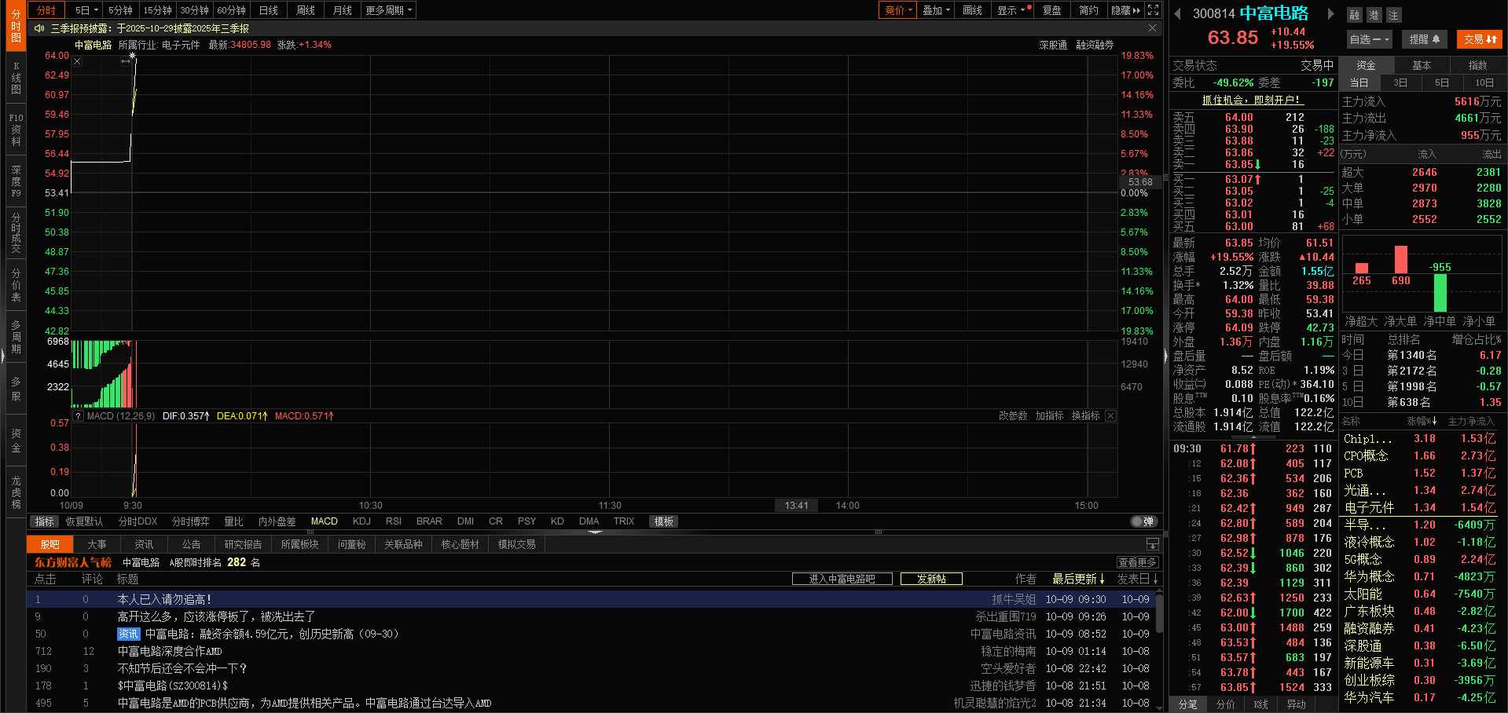Open the 分价 tab at bottom

(x=1225, y=704)
